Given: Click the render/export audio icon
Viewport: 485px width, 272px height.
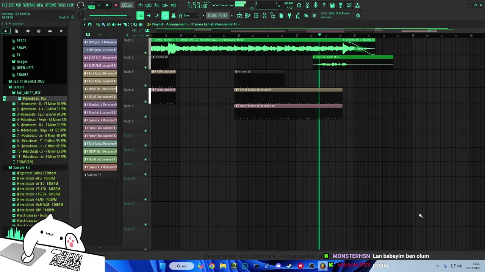Looking at the screenshot, I should (x=341, y=5).
